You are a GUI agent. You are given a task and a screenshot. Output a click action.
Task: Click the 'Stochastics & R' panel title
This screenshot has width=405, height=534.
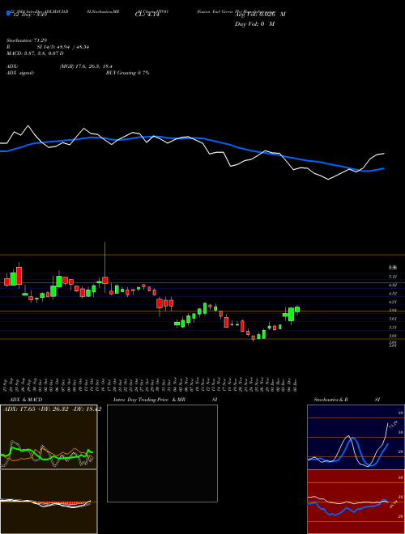330,400
